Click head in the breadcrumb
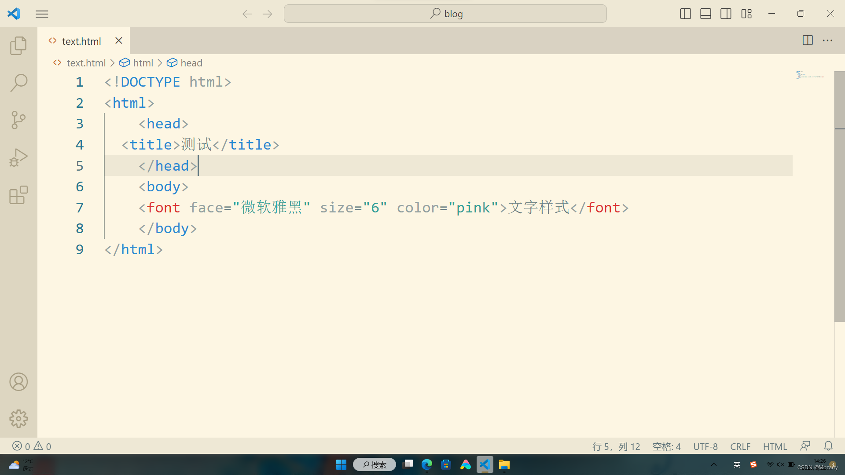Screen dimensions: 845x475 point(191,63)
